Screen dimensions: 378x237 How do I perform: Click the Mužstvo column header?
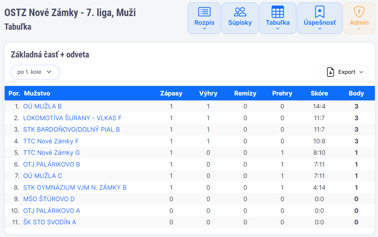(x=37, y=93)
